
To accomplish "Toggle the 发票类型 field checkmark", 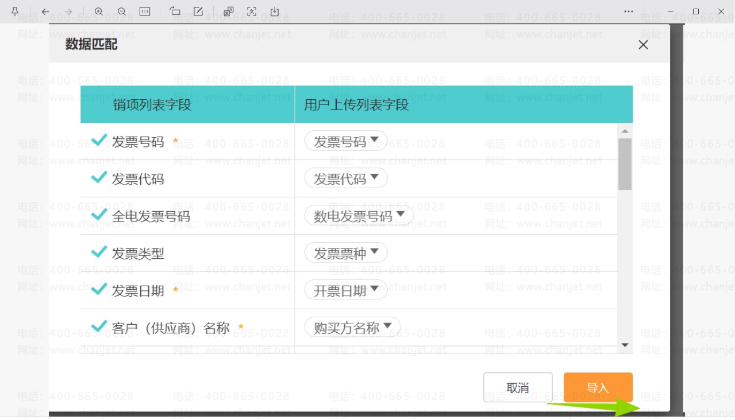I will pos(99,252).
